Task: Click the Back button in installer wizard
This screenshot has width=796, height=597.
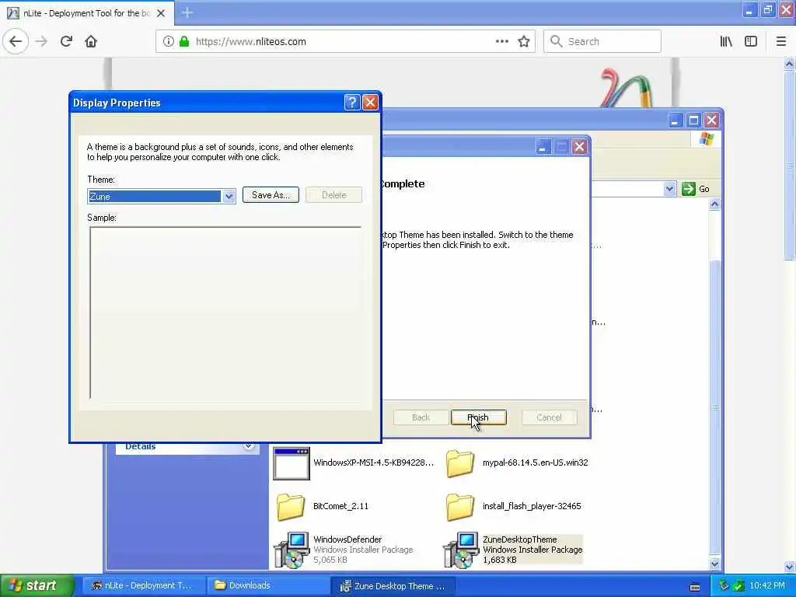Action: [x=421, y=417]
